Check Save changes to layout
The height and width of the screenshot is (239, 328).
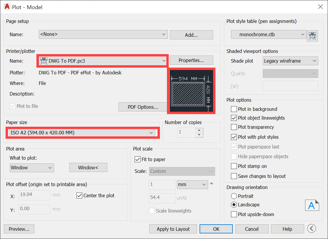(234, 176)
